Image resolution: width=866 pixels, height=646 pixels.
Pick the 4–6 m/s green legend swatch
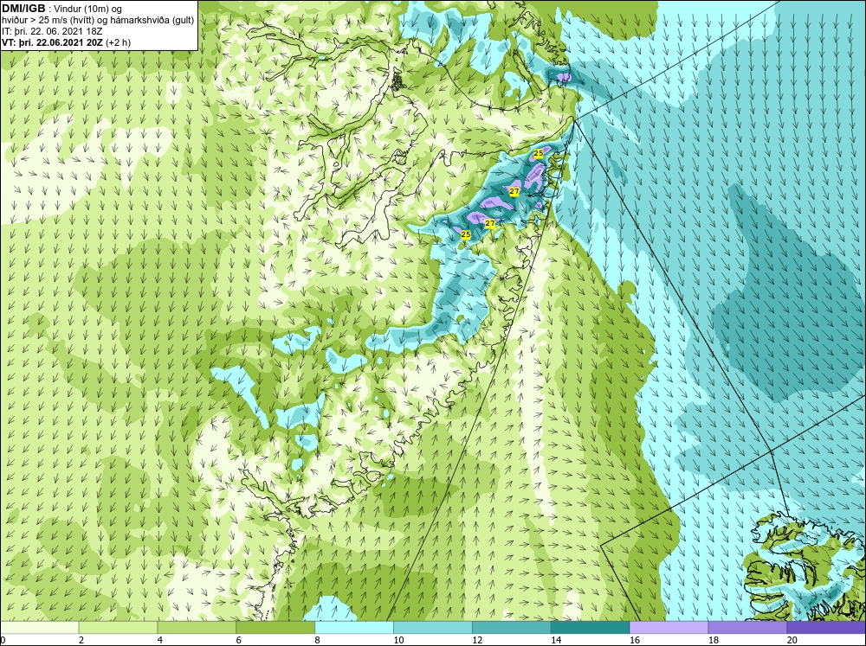point(197,627)
